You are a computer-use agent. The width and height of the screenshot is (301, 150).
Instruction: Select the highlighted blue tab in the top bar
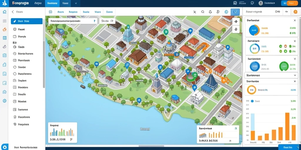(53, 3)
